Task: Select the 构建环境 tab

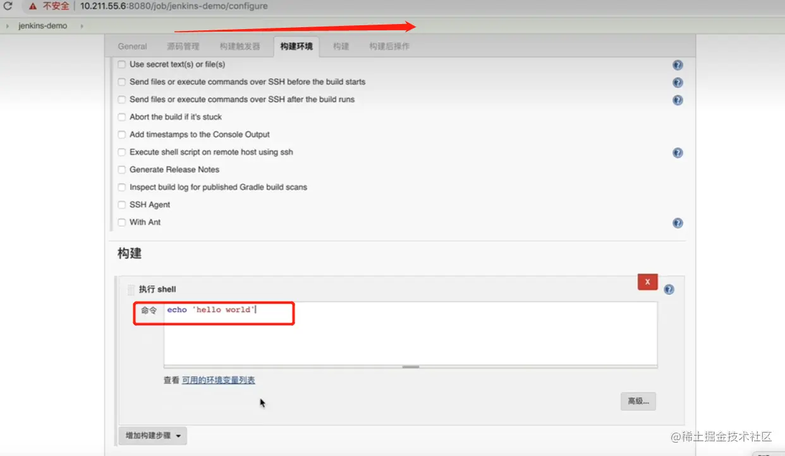Action: click(x=296, y=46)
